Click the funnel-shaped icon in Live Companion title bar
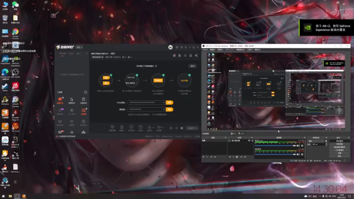The height and width of the screenshot is (199, 354). [181, 47]
